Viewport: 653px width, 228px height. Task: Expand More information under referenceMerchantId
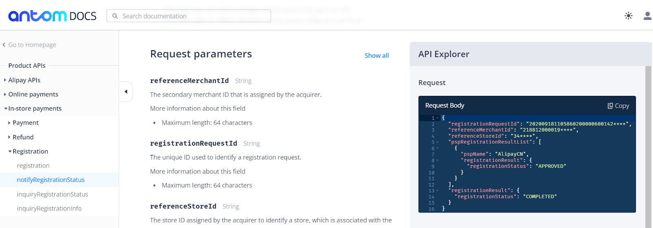(198, 108)
